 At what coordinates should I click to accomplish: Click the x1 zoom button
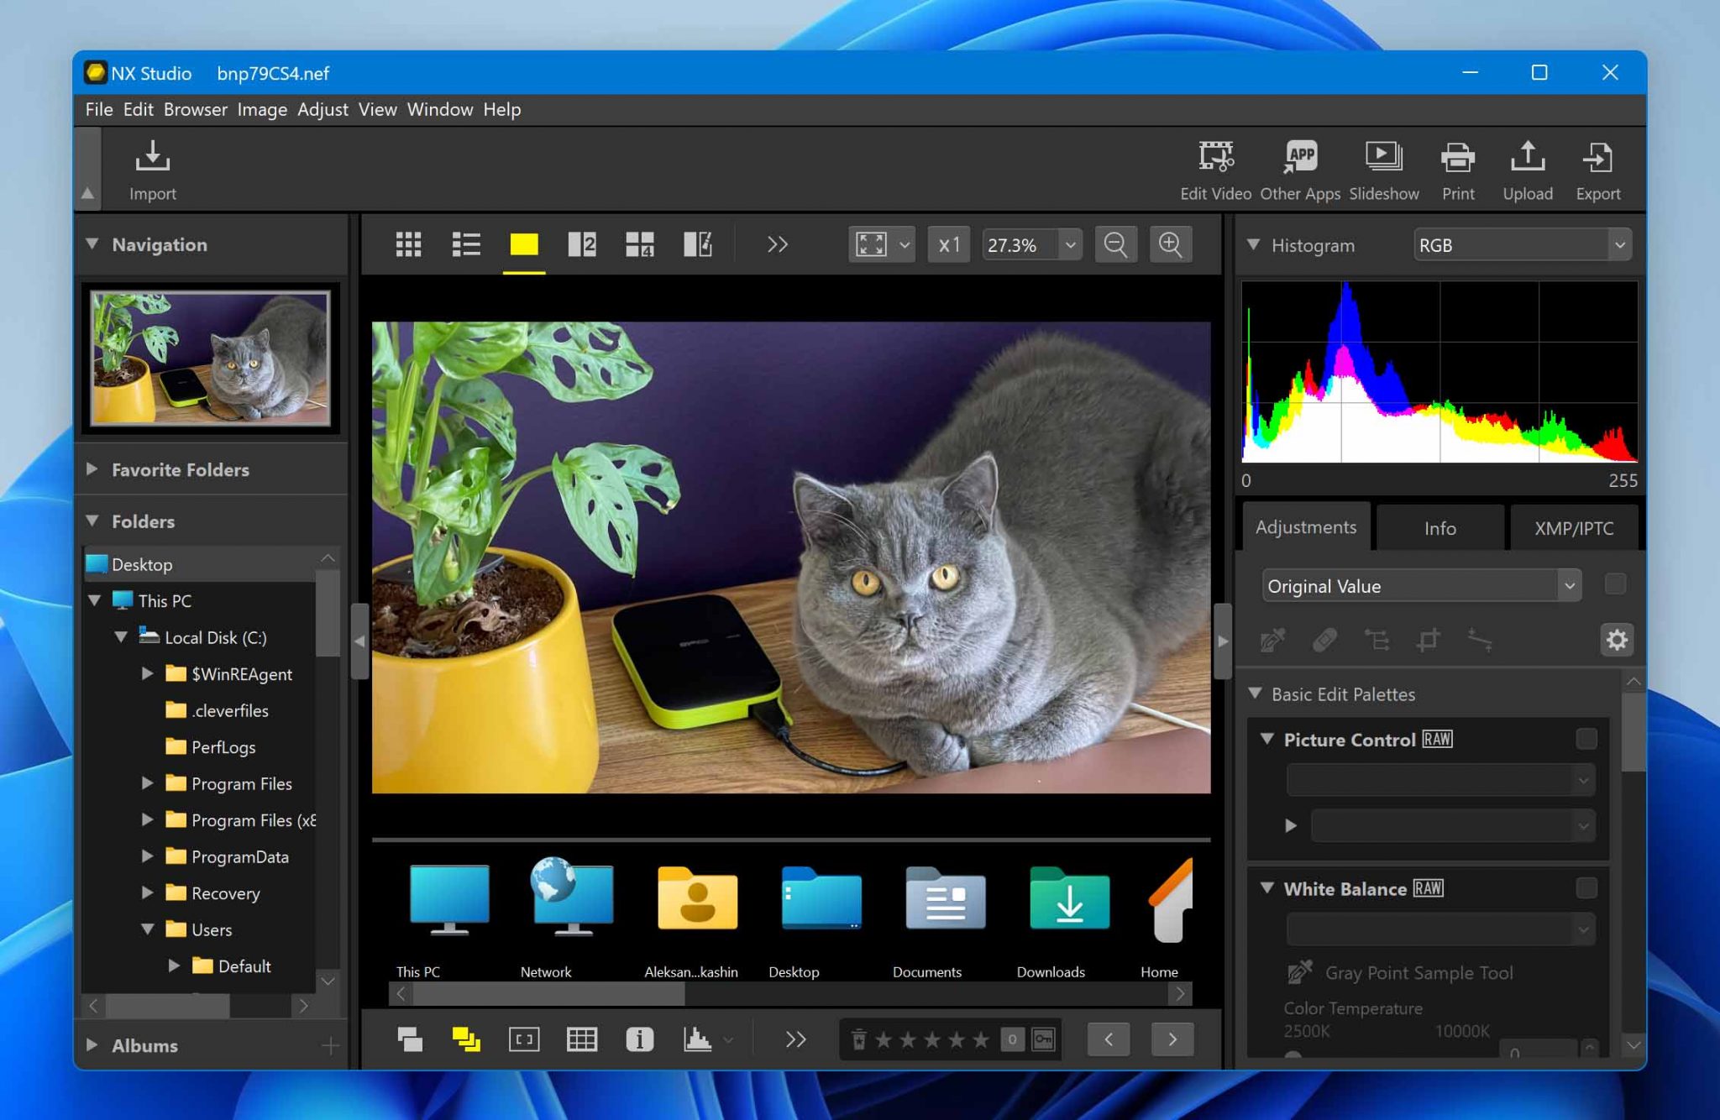949,244
